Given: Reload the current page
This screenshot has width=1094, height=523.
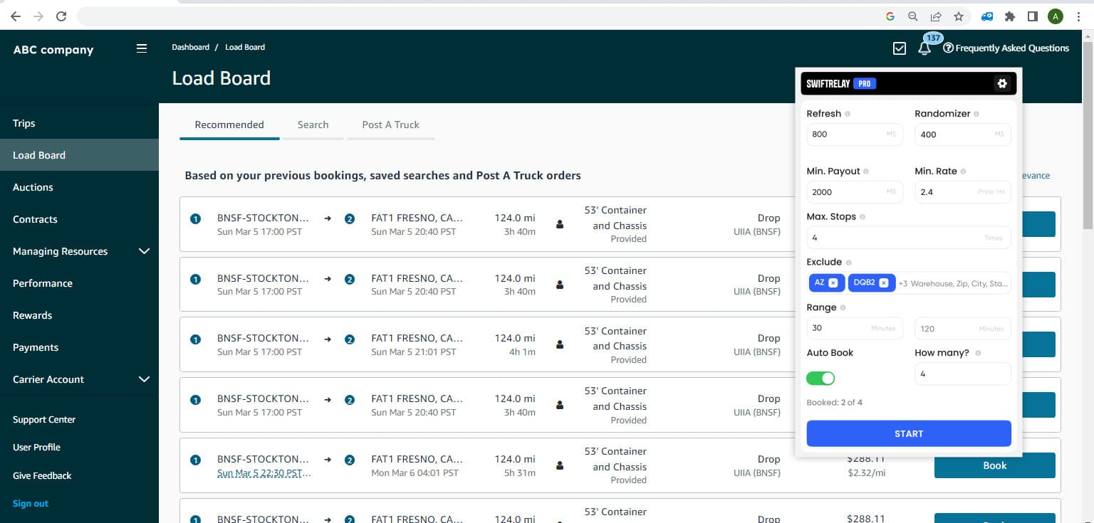Looking at the screenshot, I should pyautogui.click(x=61, y=16).
